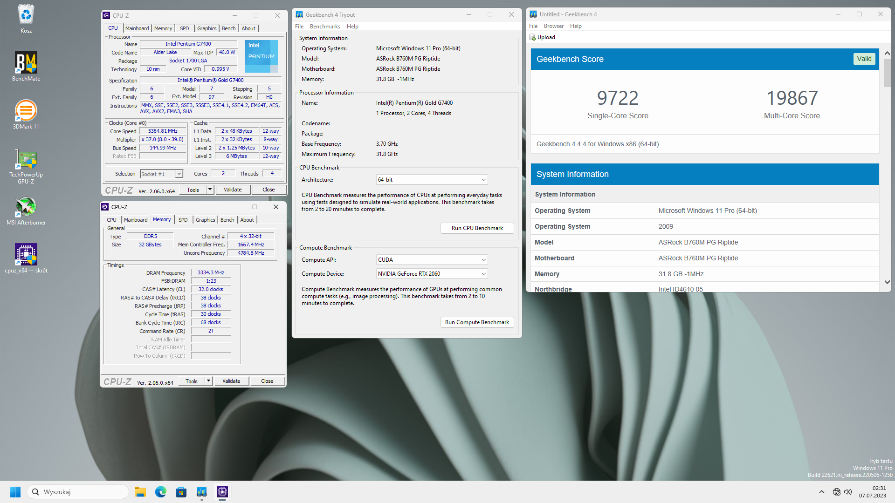Launch MSI Afterburner desktop icon
The width and height of the screenshot is (895, 503).
point(26,211)
